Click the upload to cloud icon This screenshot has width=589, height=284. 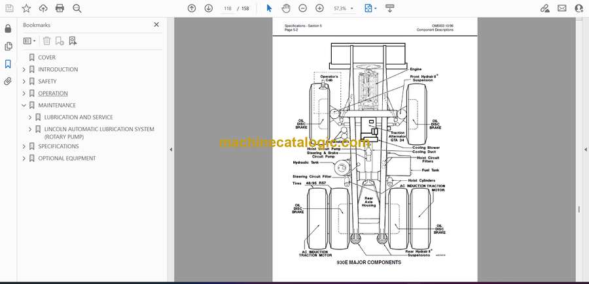coord(43,8)
